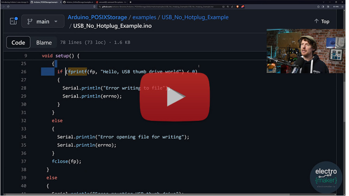Image resolution: width=349 pixels, height=196 pixels.
Task: Play the video with the red play button
Action: coord(175,97)
